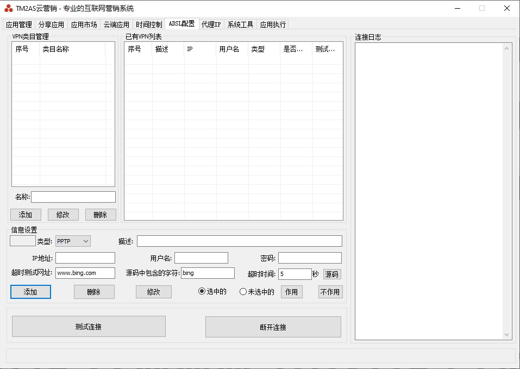Focus the IP地址 text box
Viewport: 520px width, 369px height.
coord(85,258)
